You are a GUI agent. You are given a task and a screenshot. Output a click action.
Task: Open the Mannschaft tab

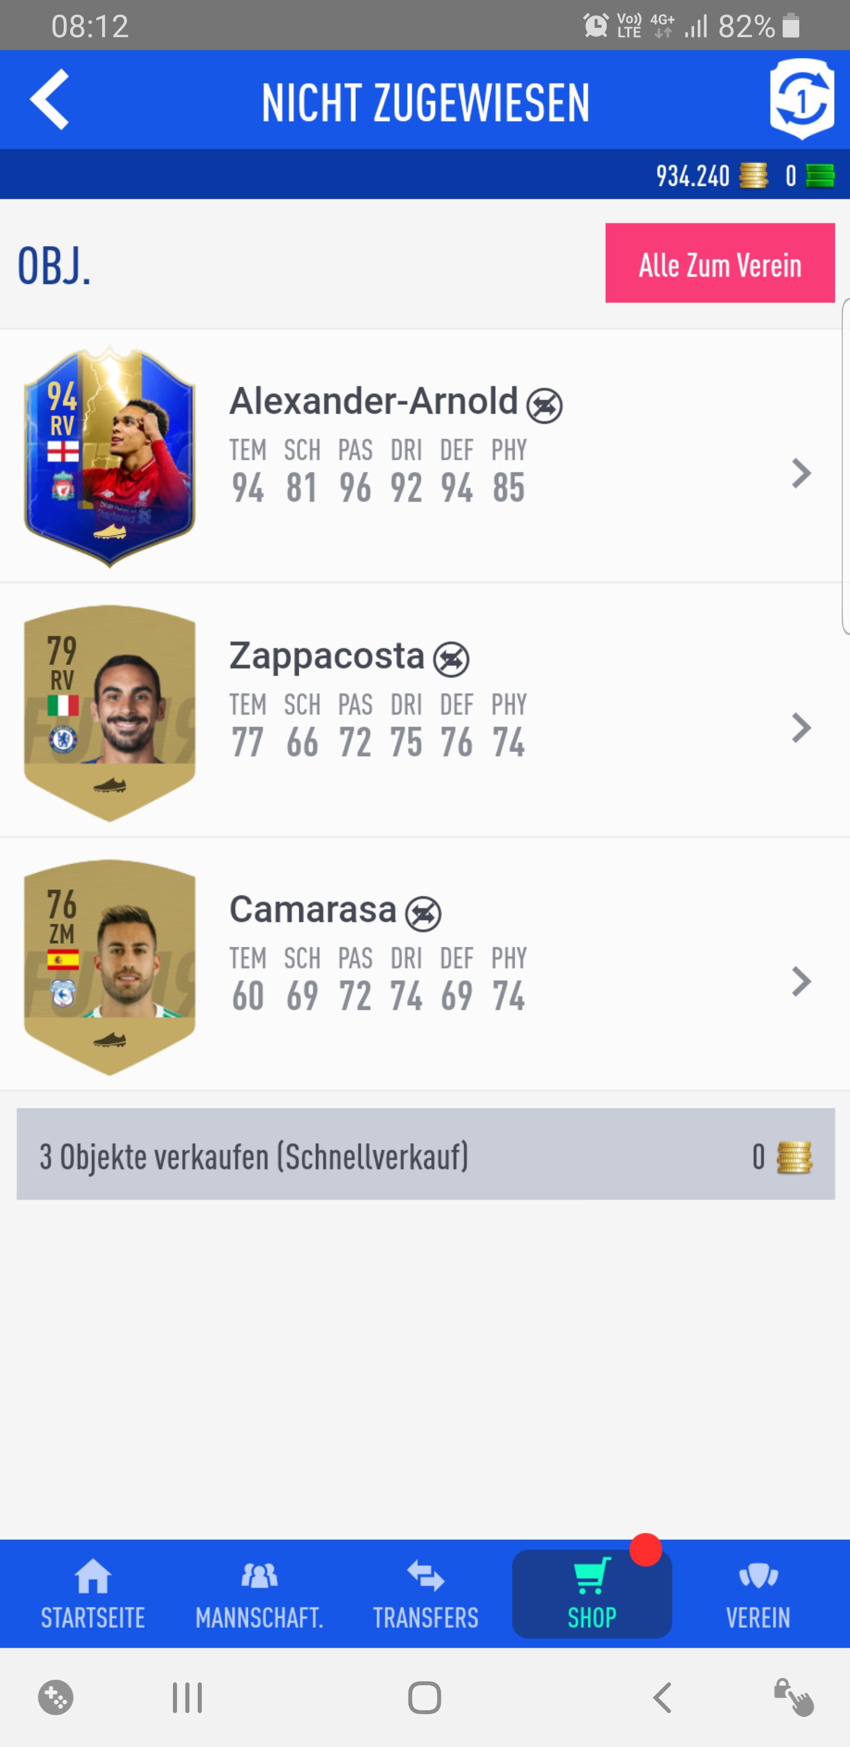point(259,1594)
